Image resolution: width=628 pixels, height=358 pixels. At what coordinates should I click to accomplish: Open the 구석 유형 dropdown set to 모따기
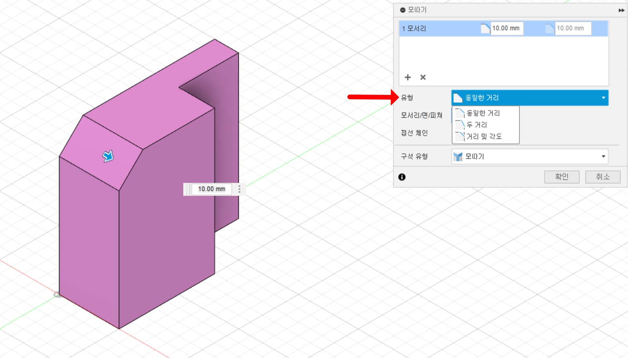(x=530, y=157)
